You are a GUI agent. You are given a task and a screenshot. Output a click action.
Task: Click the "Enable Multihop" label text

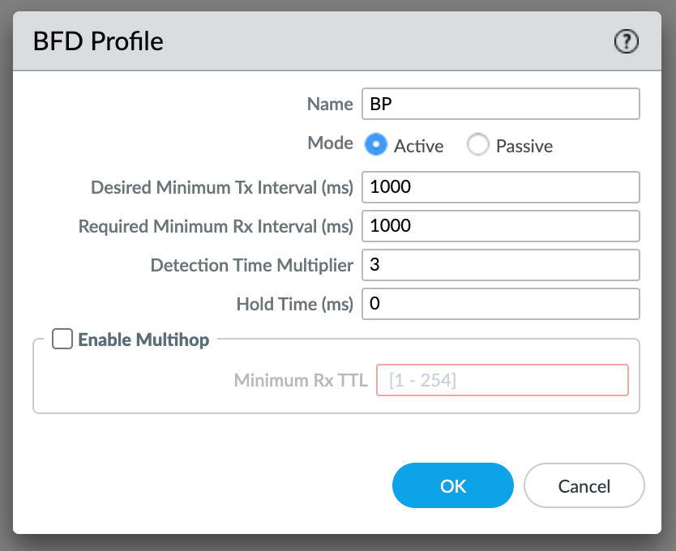pyautogui.click(x=143, y=340)
